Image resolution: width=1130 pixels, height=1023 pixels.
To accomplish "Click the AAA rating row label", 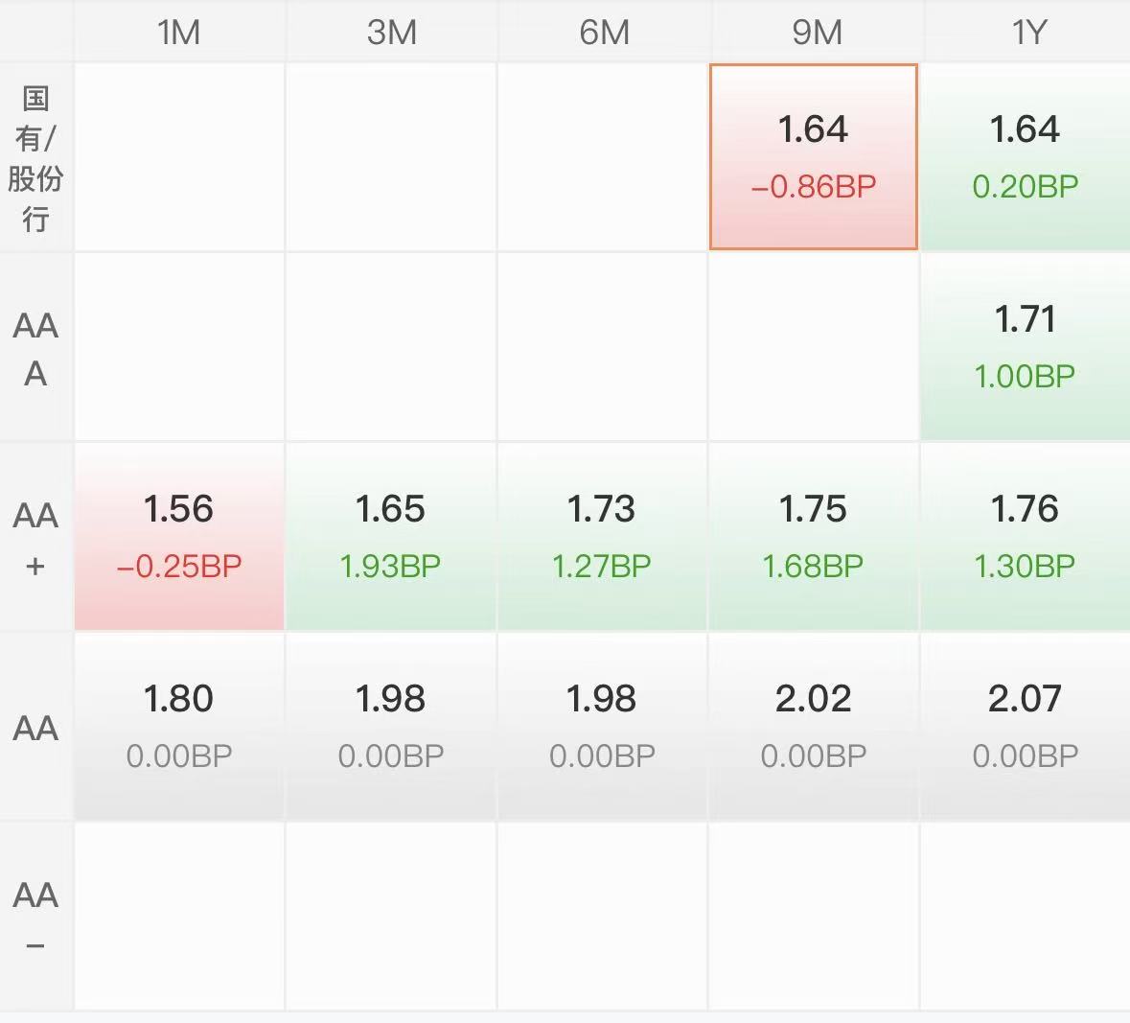I will pyautogui.click(x=35, y=348).
